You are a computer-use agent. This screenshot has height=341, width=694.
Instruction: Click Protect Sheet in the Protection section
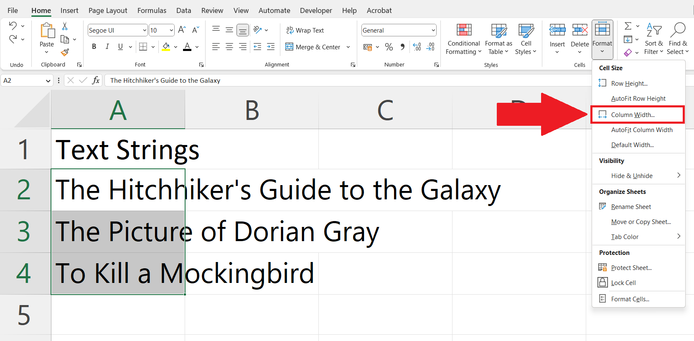(x=631, y=268)
